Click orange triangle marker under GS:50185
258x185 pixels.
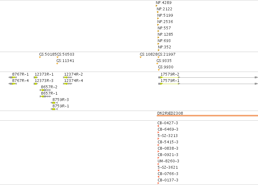coord(40,57)
